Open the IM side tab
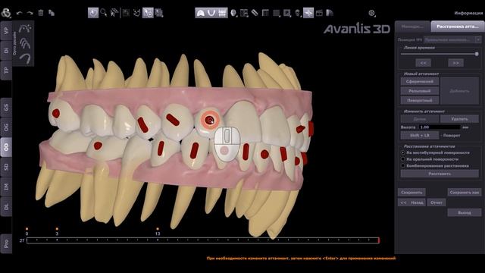 (x=6, y=187)
